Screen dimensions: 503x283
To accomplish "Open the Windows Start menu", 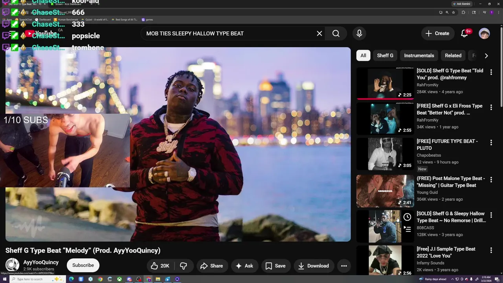I will 4,279.
